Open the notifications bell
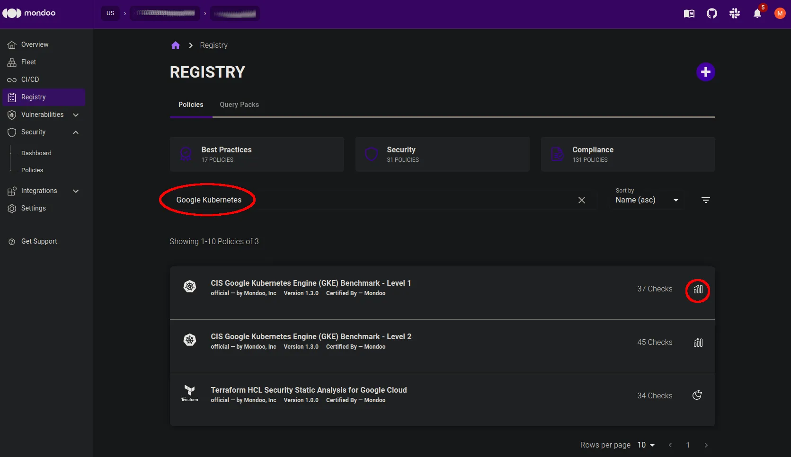This screenshot has width=791, height=457. click(757, 14)
